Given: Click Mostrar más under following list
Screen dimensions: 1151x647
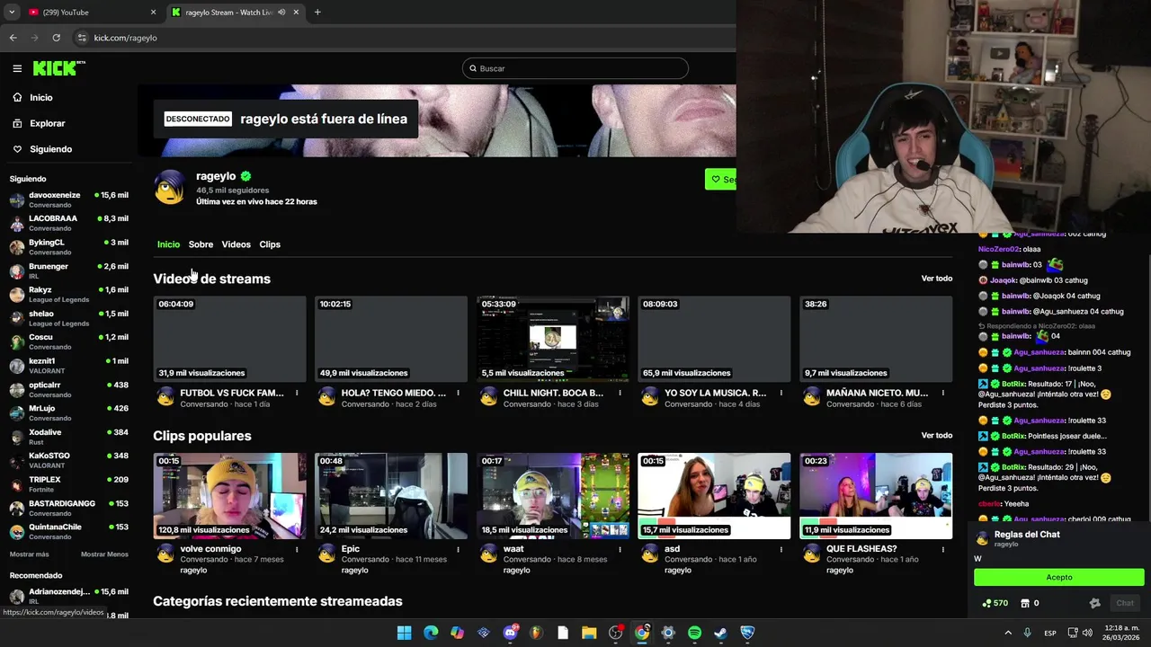Looking at the screenshot, I should [x=29, y=554].
